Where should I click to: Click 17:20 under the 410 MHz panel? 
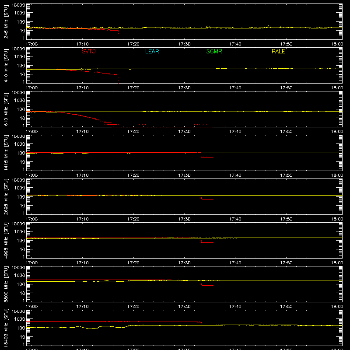pyautogui.click(x=133, y=88)
